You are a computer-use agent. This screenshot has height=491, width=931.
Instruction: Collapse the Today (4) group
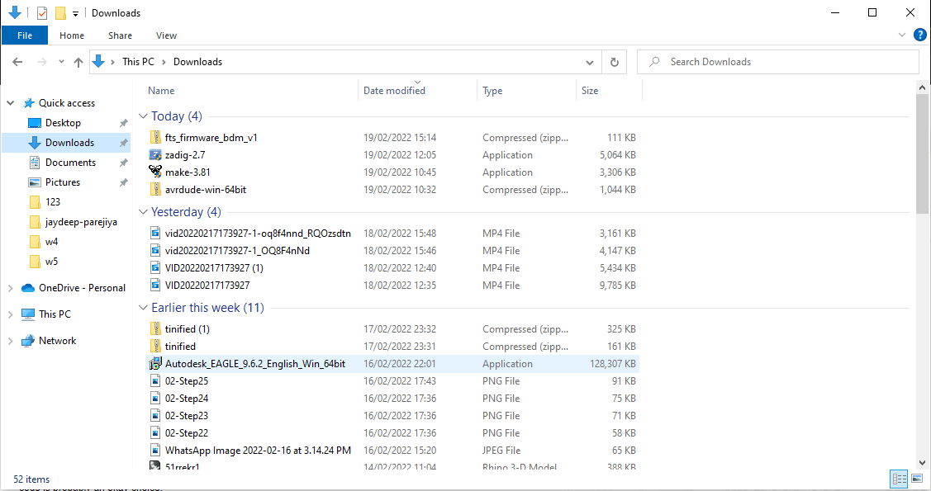tap(143, 116)
